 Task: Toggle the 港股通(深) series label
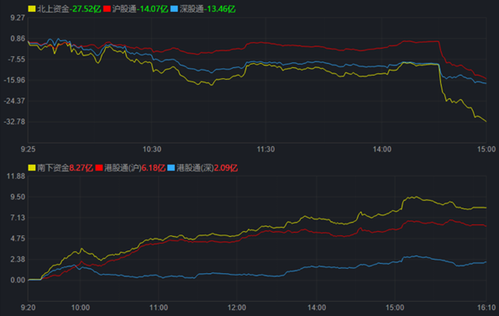pos(195,167)
